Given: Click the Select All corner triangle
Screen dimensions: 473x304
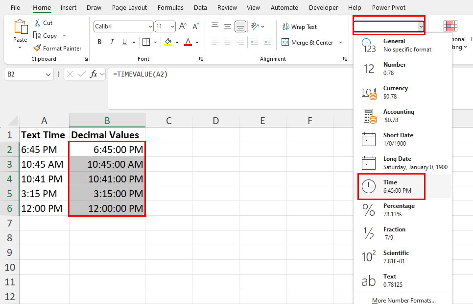Looking at the screenshot, I should click(13, 121).
